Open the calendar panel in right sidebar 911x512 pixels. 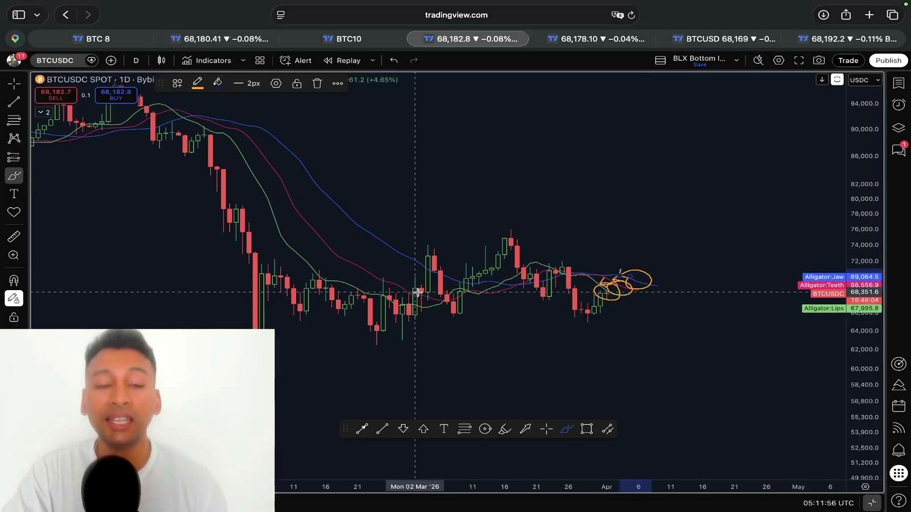(898, 406)
